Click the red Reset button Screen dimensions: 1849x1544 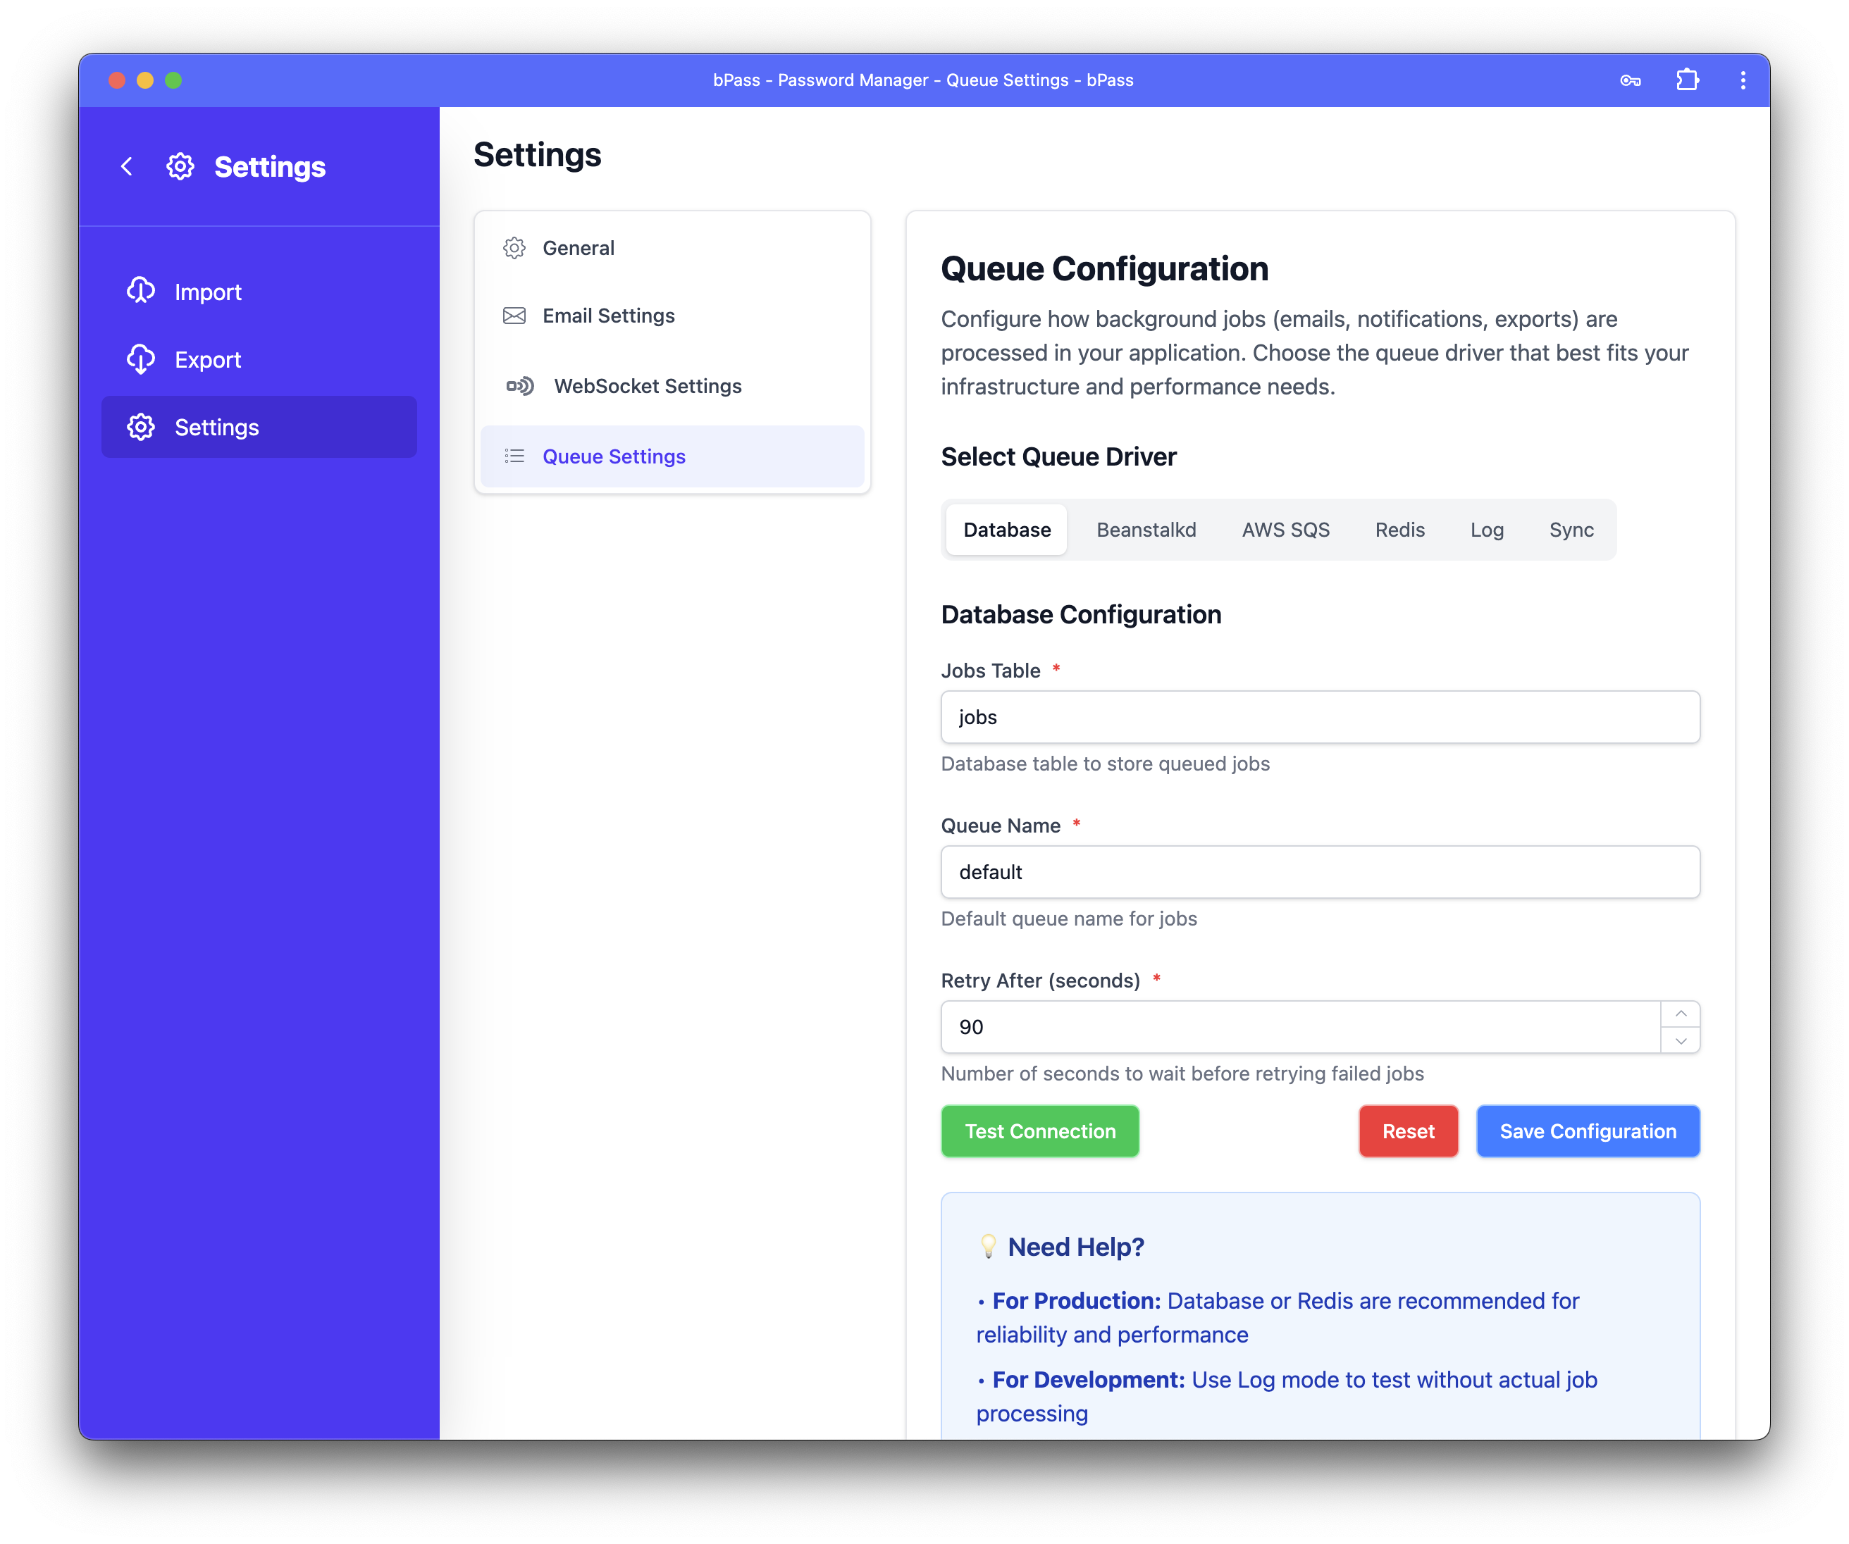pos(1407,1131)
